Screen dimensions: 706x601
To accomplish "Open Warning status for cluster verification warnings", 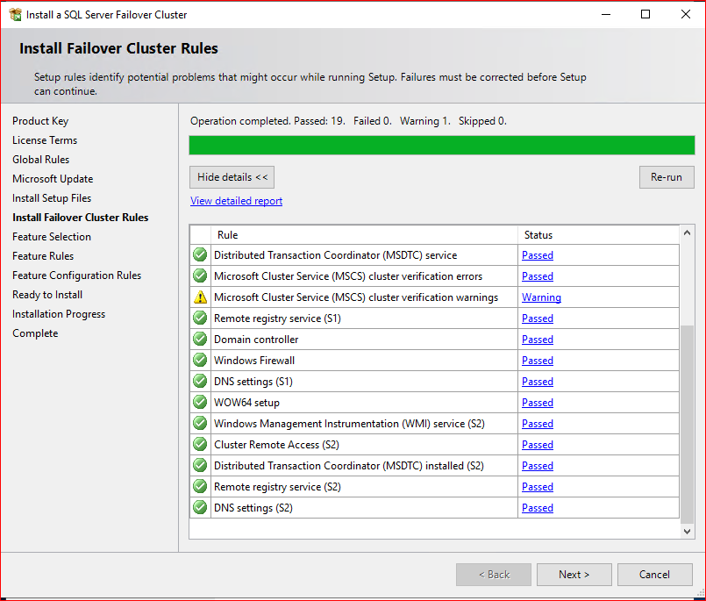I will [541, 297].
